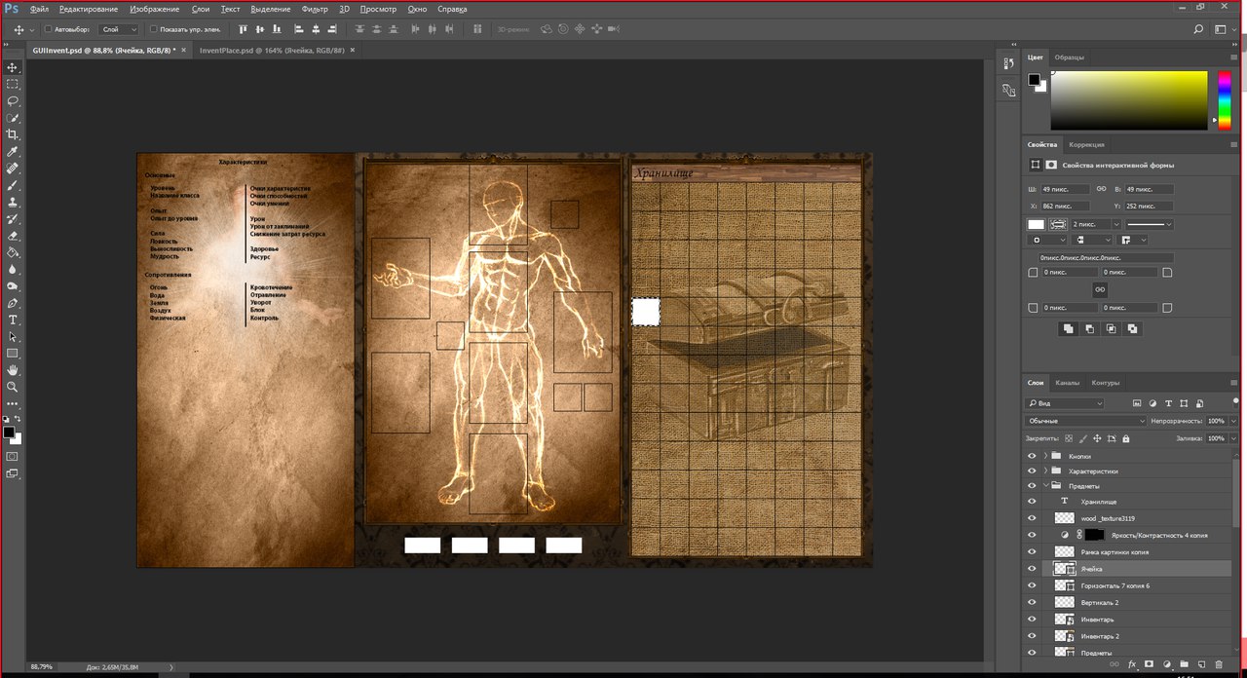Hide the Хранилище text layer

click(1032, 502)
